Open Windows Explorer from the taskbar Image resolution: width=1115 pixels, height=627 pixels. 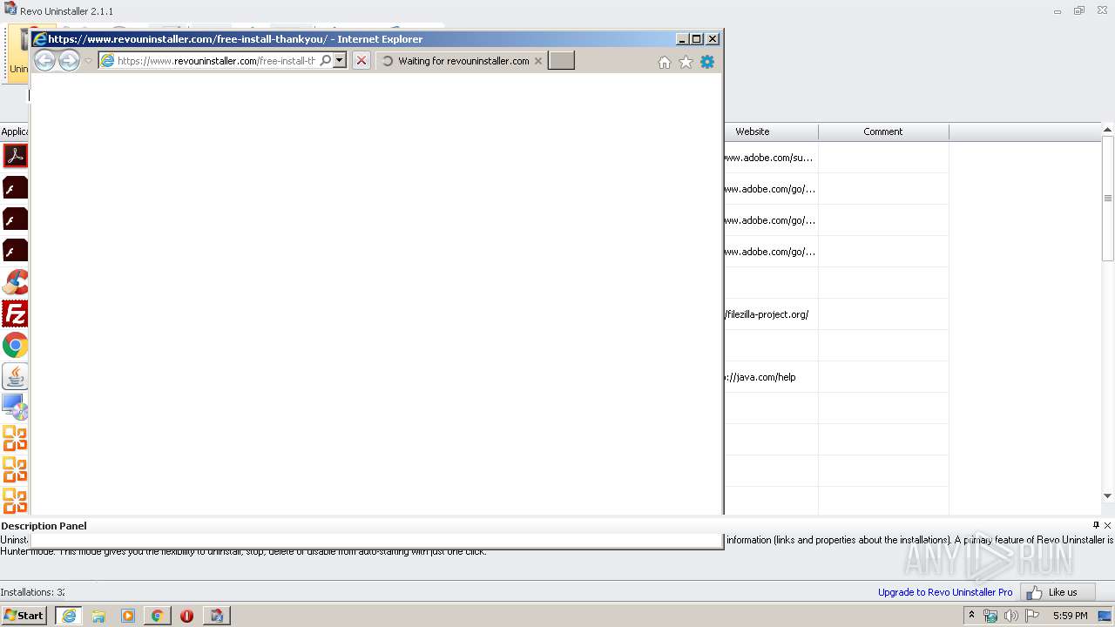[x=98, y=616]
